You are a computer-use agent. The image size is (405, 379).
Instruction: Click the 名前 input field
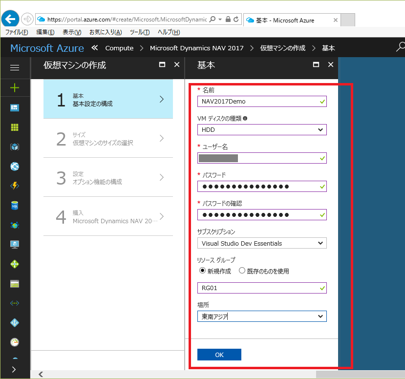tap(262, 102)
